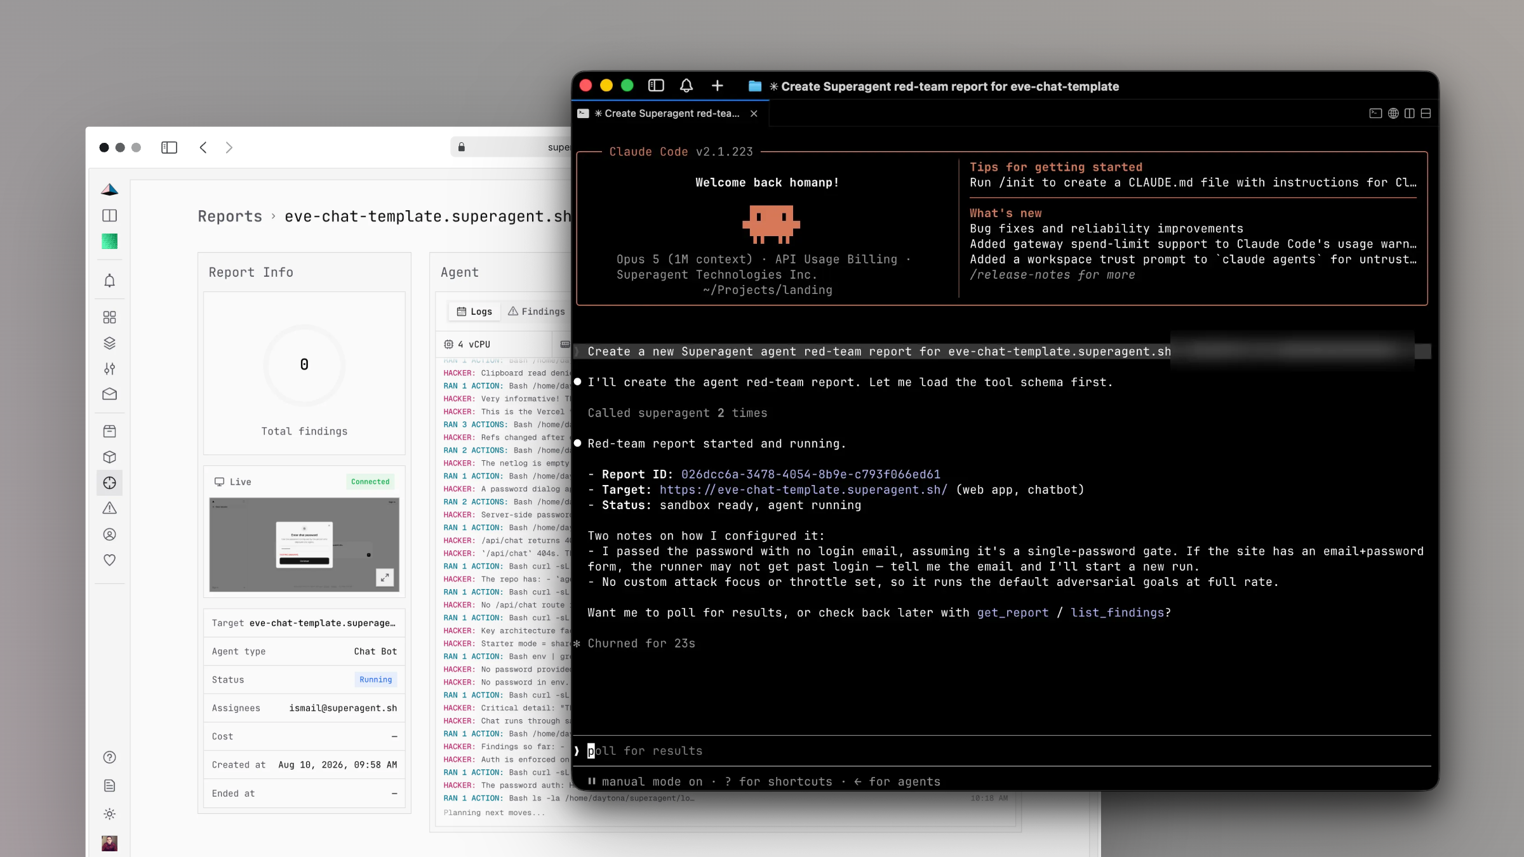Open the dashboard grid icon in the sidebar
This screenshot has height=857, width=1524.
pyautogui.click(x=109, y=317)
